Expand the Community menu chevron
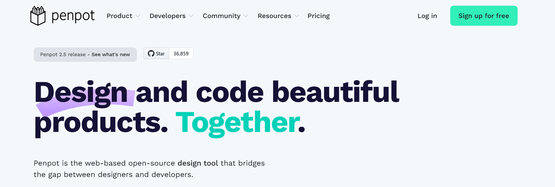The image size is (555, 187). (x=246, y=16)
